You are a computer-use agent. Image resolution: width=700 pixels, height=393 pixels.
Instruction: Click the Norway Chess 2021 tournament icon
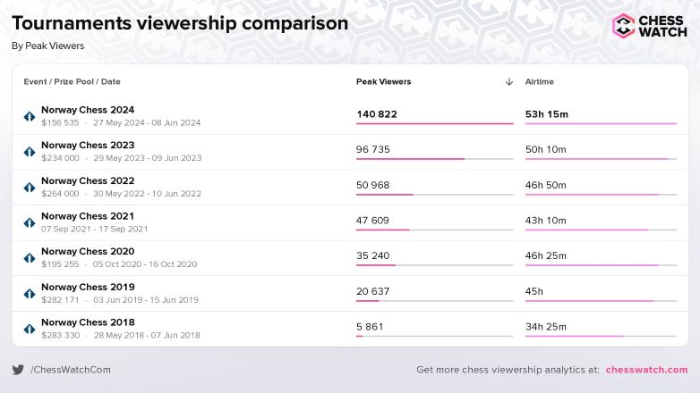click(29, 222)
